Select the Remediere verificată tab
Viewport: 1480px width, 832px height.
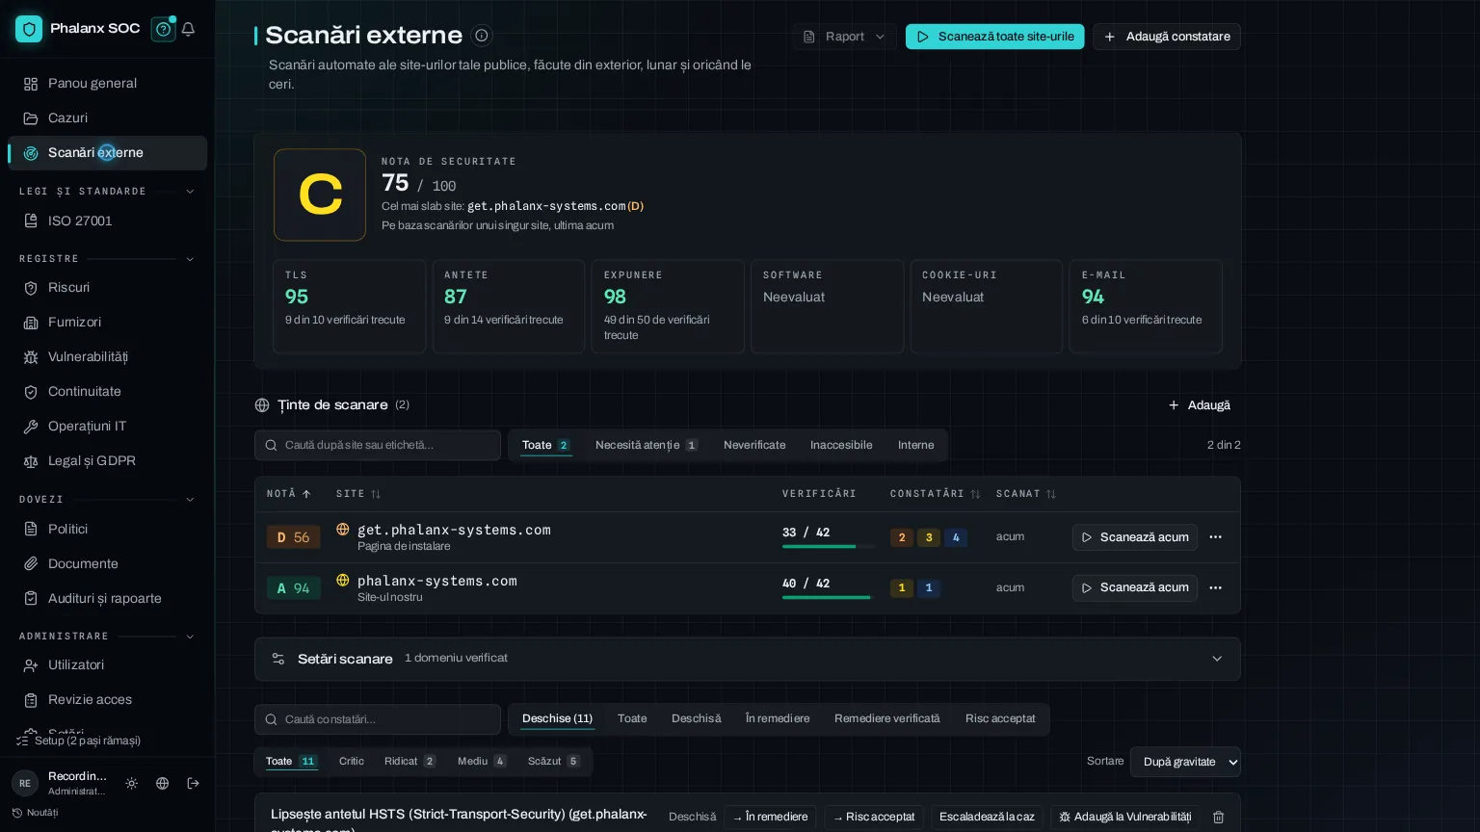pos(887,718)
